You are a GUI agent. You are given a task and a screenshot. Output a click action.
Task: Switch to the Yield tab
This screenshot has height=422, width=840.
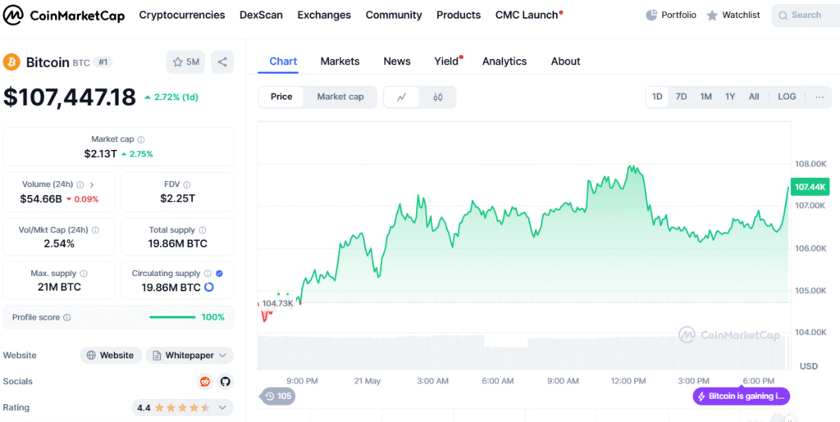[x=447, y=61]
